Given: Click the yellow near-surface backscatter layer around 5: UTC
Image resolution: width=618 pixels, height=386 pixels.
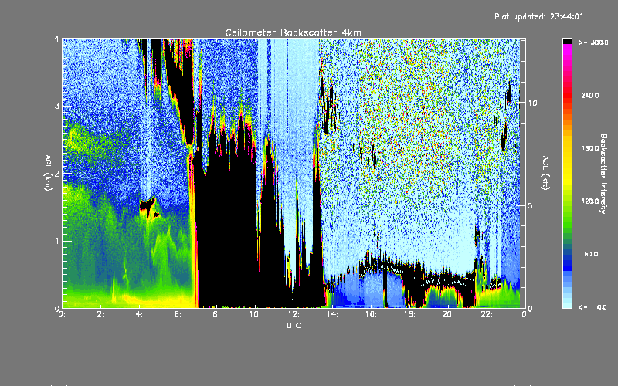Looking at the screenshot, I should coord(158,300).
